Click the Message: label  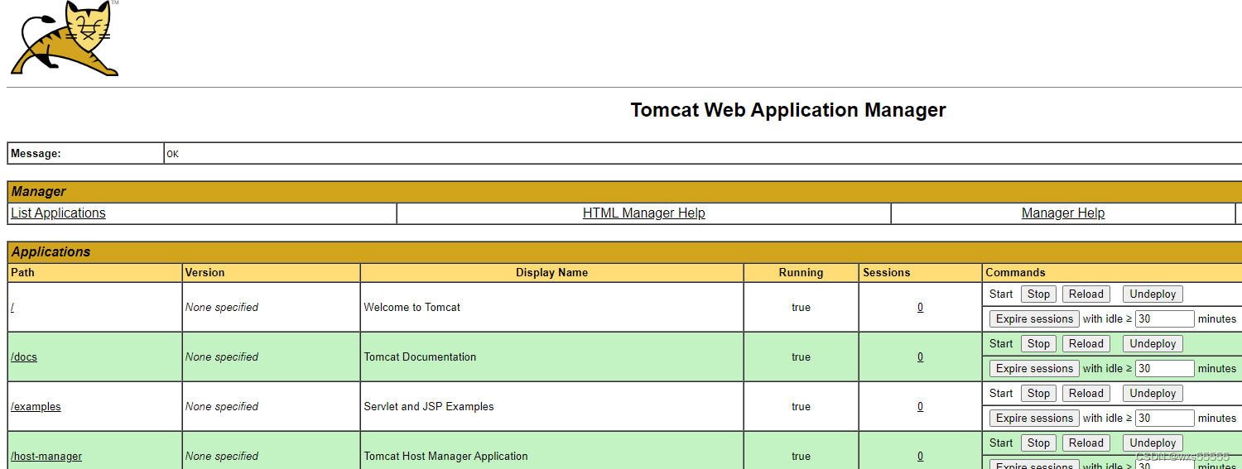pos(36,153)
